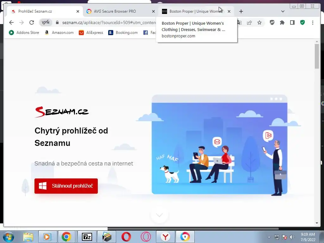The height and width of the screenshot is (243, 324).
Task: Click the network tray icon
Action: (277, 237)
